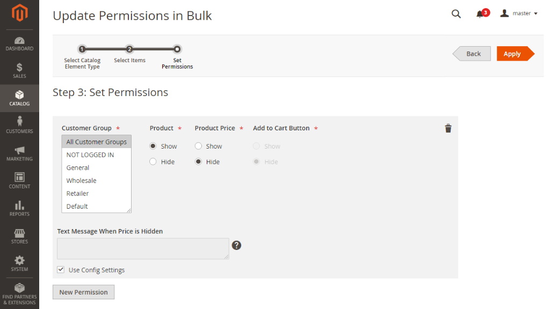550x309 pixels.
Task: Open the notifications bell icon
Action: coord(480,14)
